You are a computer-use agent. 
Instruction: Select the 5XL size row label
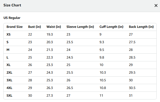(x=10, y=96)
